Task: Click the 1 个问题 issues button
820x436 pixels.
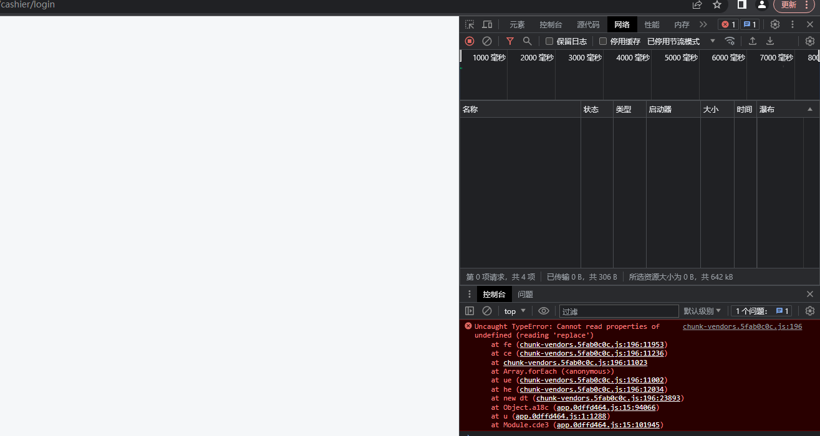Action: click(761, 311)
